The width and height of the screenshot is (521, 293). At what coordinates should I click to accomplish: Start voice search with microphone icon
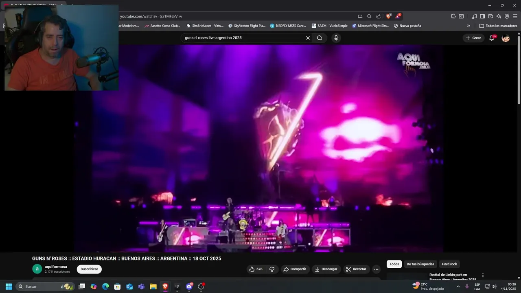click(336, 38)
